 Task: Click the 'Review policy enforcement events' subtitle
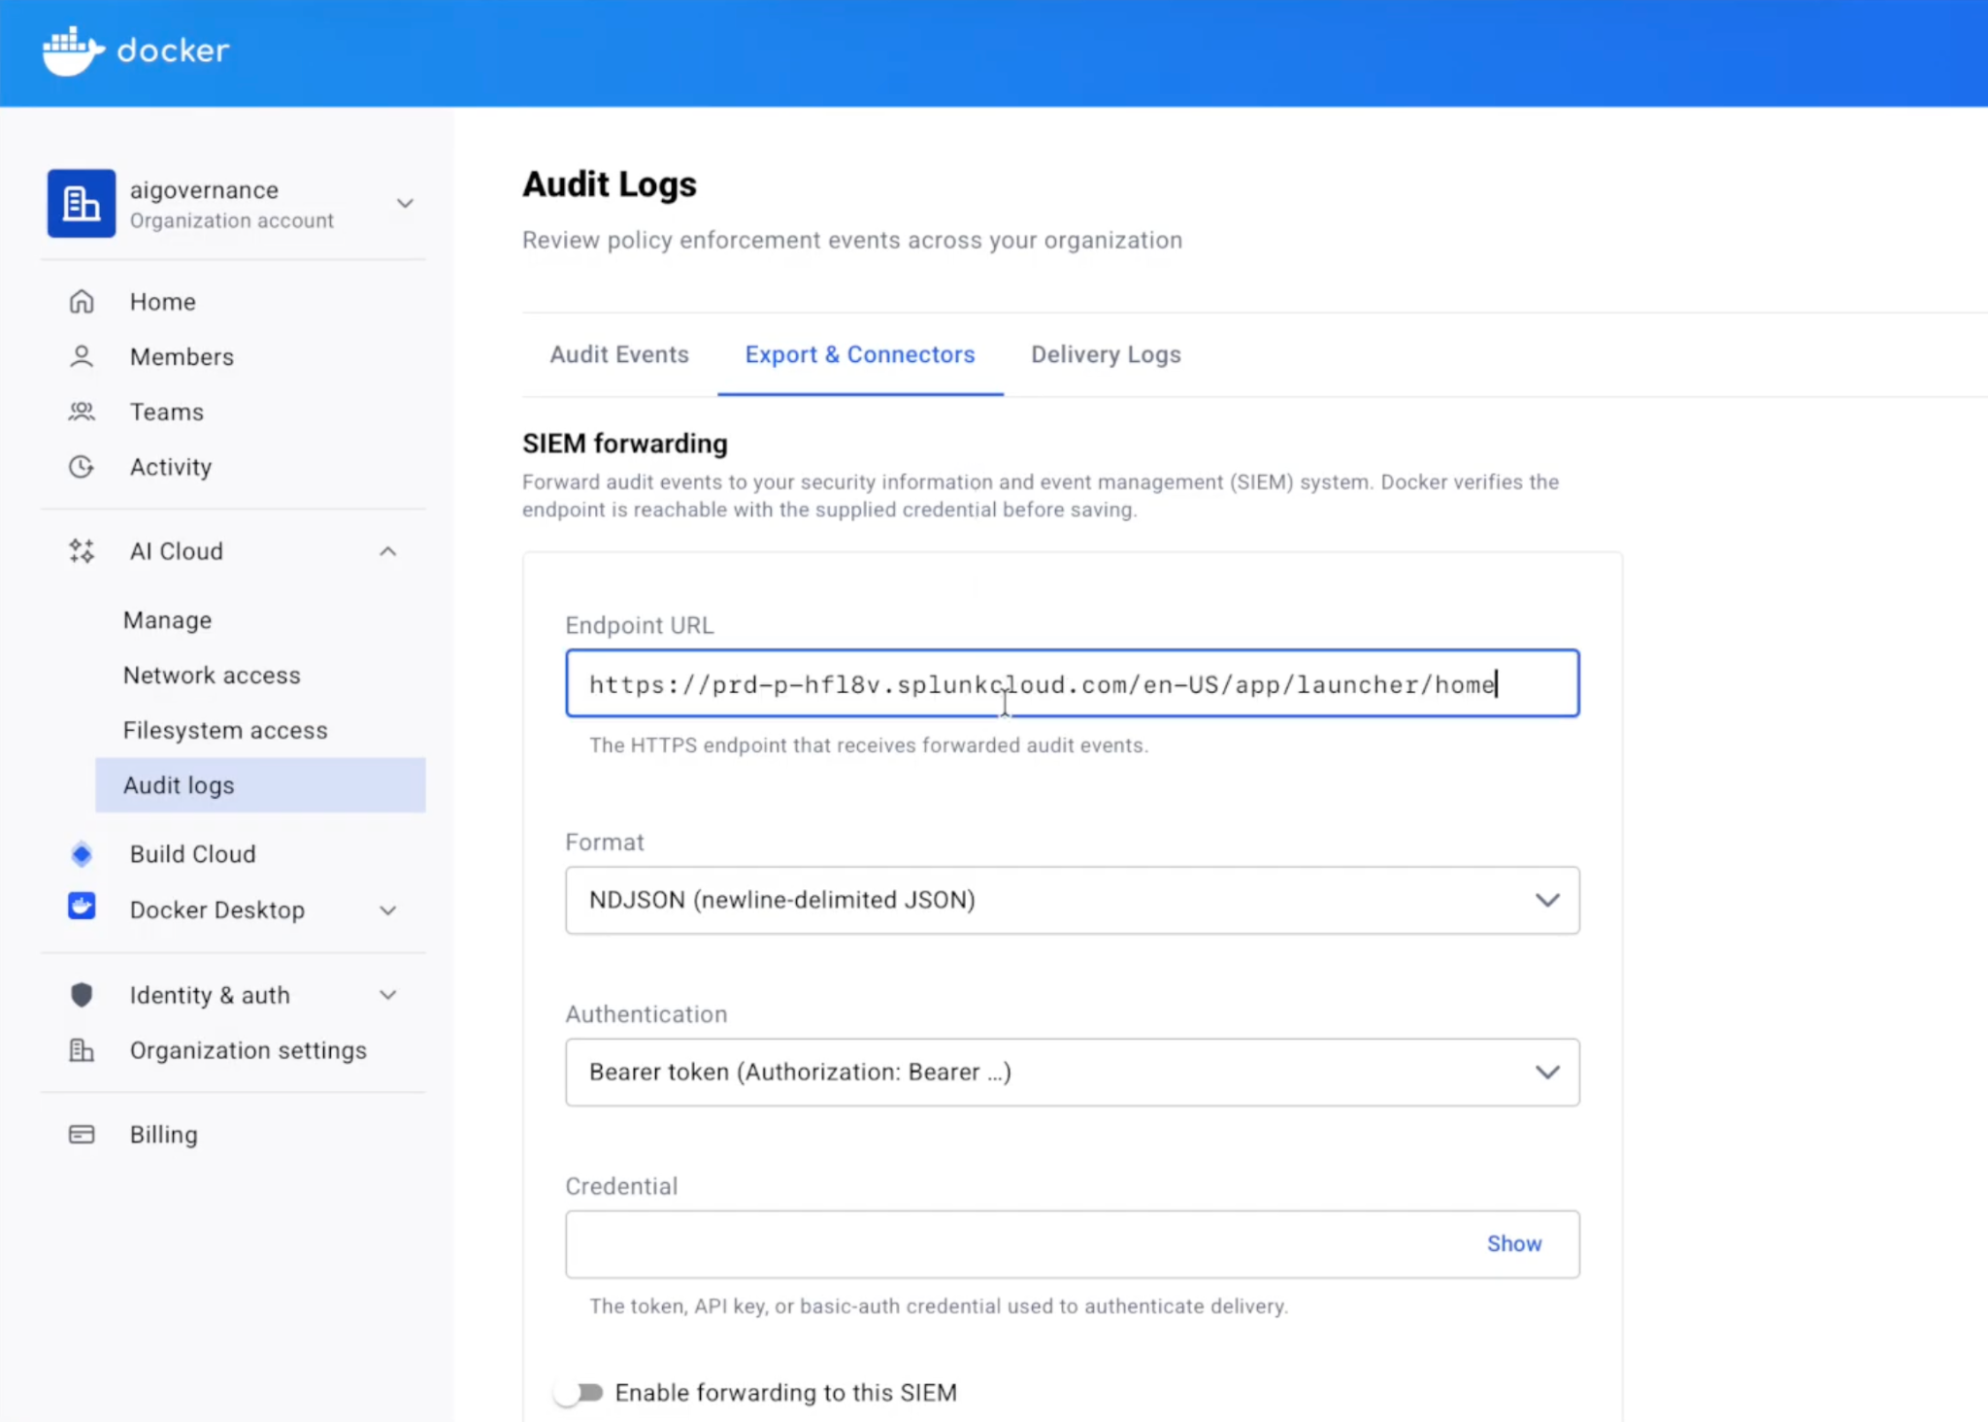tap(852, 241)
